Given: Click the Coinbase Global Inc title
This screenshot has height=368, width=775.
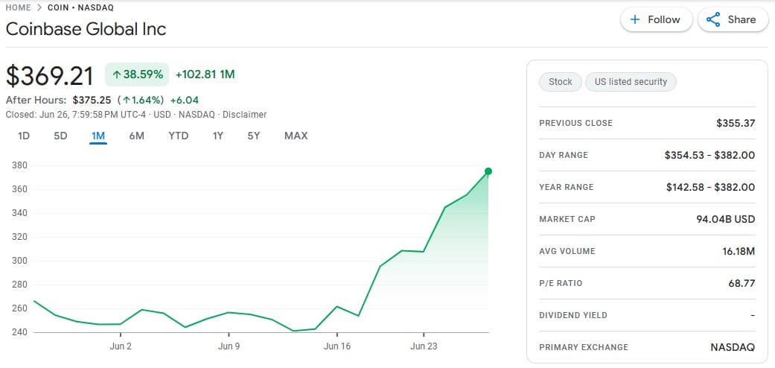Looking at the screenshot, I should [x=86, y=29].
